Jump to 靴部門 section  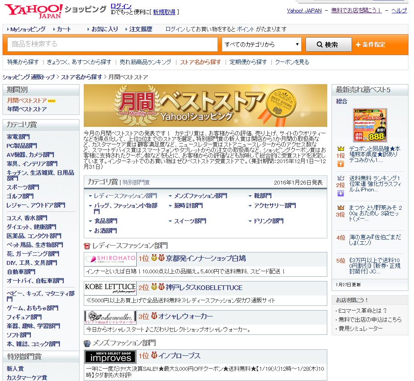point(263,196)
